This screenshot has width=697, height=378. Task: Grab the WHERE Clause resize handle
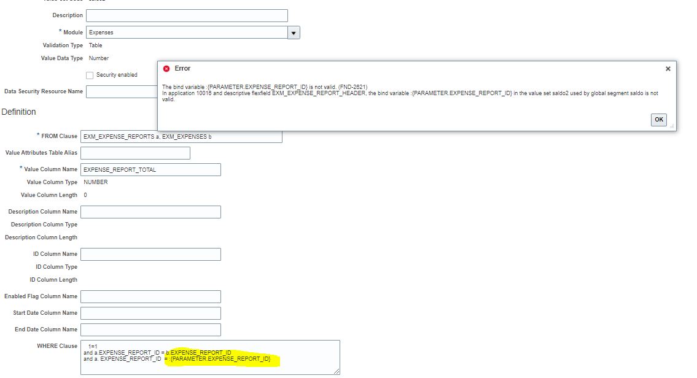pyautogui.click(x=337, y=371)
